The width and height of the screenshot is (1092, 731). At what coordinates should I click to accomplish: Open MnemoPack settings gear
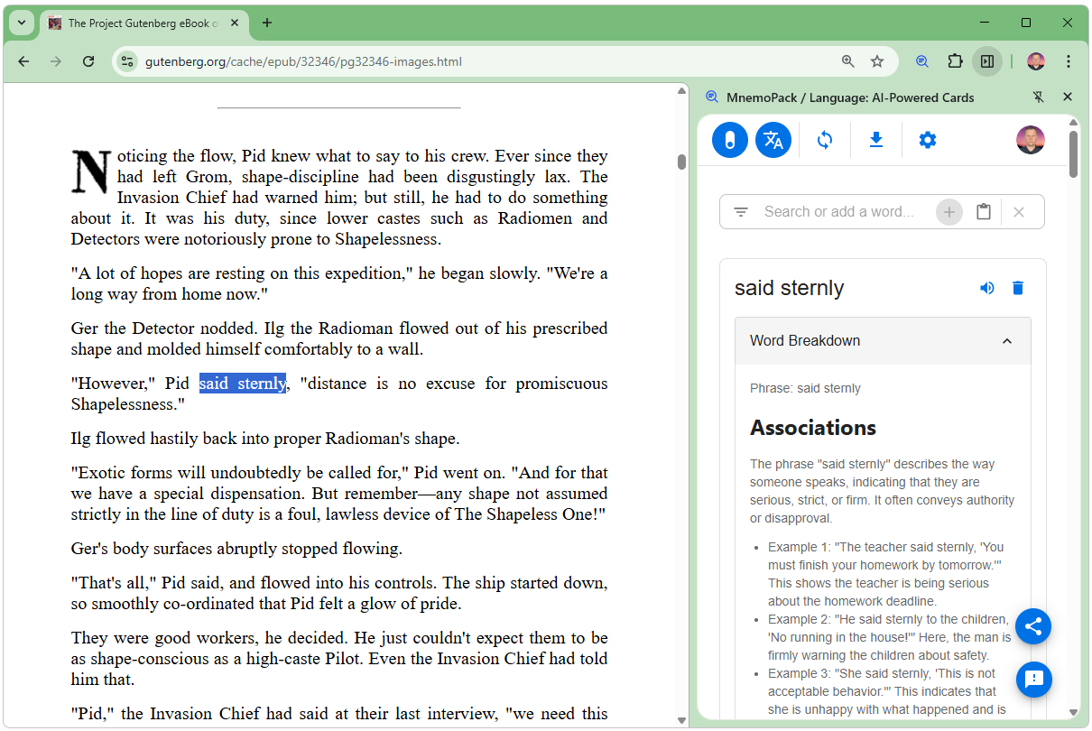click(x=927, y=140)
